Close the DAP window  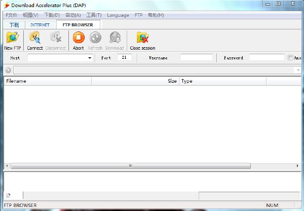pos(293,4)
